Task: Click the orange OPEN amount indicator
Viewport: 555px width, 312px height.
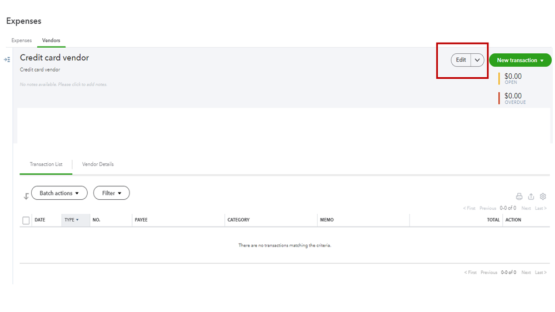Action: 513,78
